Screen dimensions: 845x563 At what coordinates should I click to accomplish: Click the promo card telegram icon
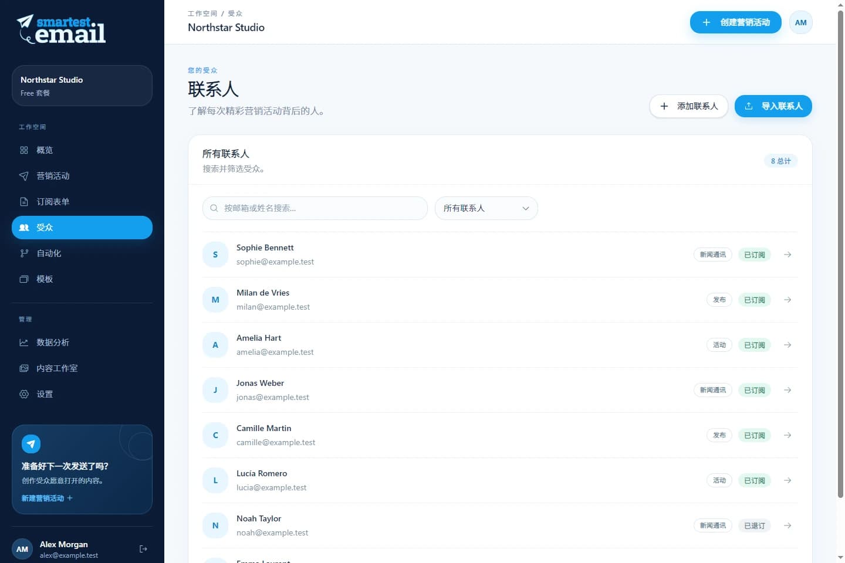coord(31,444)
